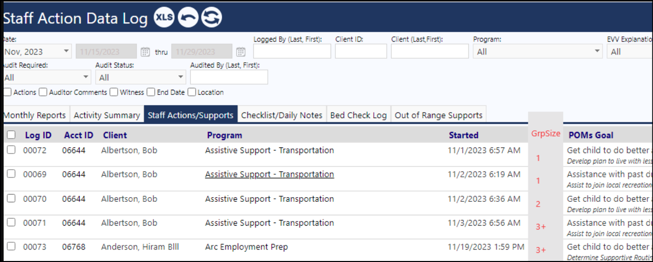Open underlined Assistive Support - Transportation link
The image size is (653, 262).
(x=269, y=174)
